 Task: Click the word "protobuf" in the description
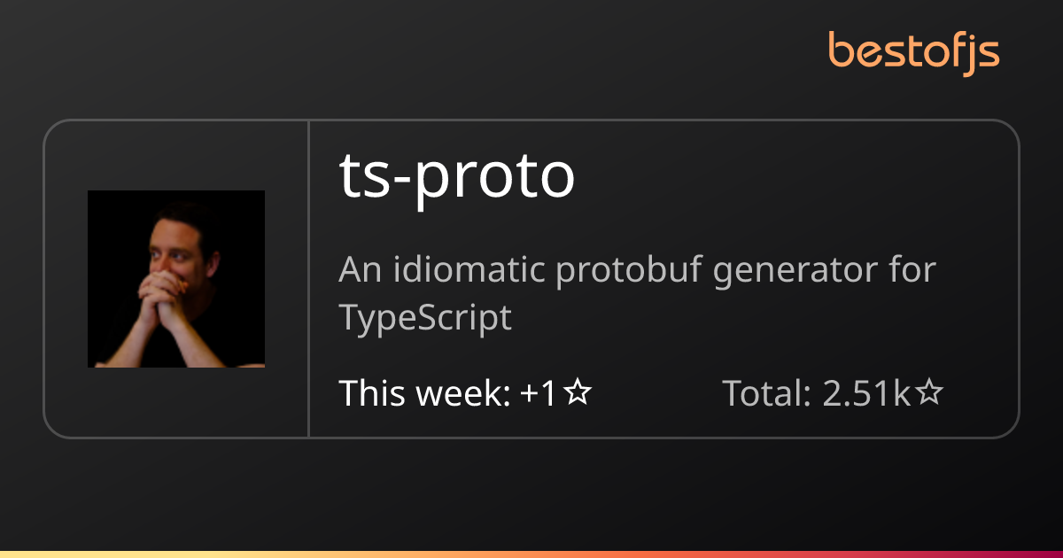pyautogui.click(x=630, y=271)
